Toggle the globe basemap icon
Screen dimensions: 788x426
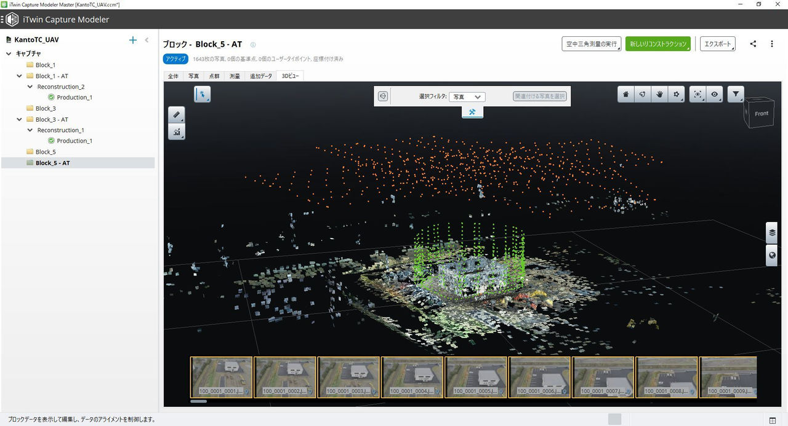coord(772,255)
